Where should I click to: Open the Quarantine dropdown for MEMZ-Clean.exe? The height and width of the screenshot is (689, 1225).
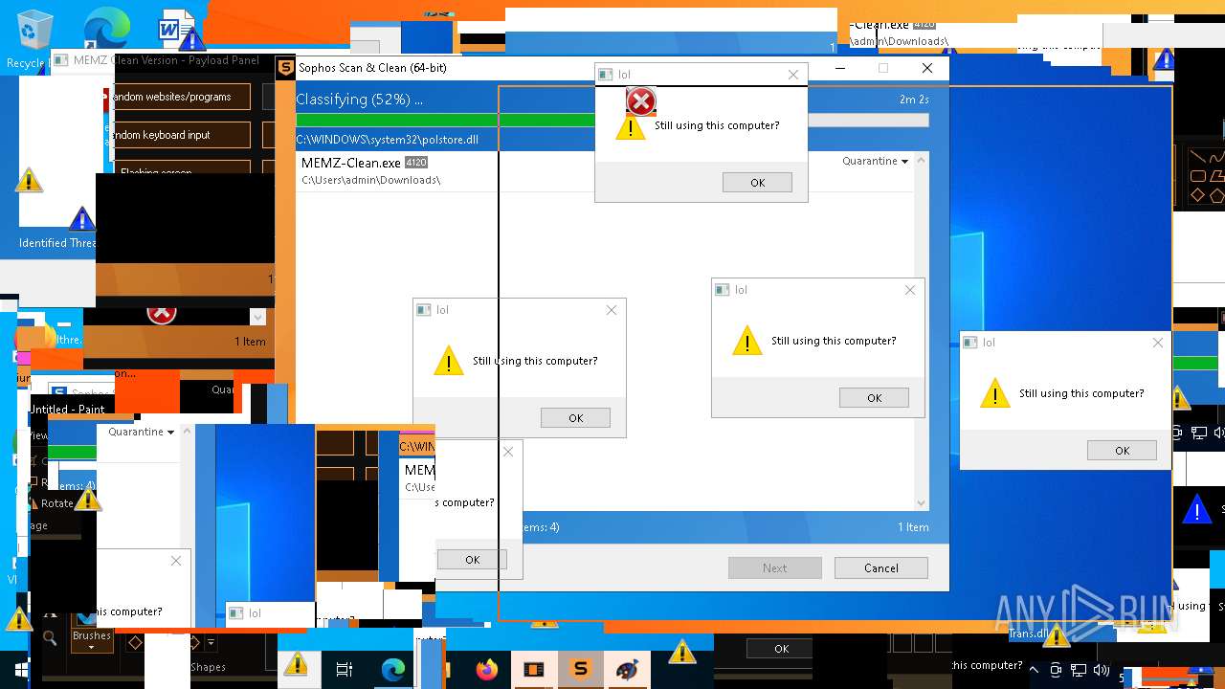point(876,161)
